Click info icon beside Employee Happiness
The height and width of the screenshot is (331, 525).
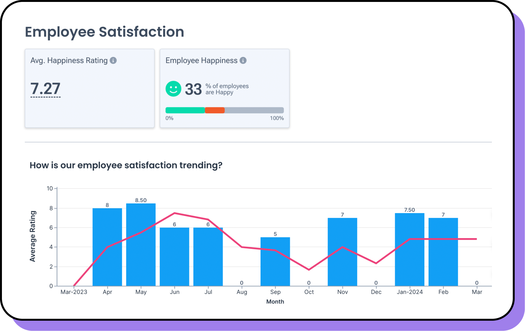[243, 60]
